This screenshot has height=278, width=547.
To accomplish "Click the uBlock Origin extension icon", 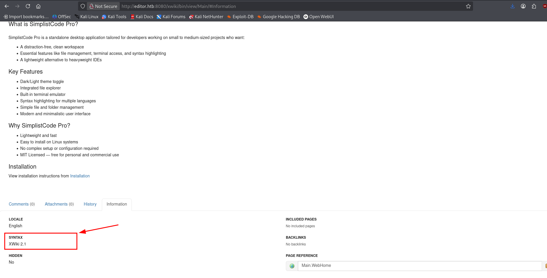I will click(544, 6).
